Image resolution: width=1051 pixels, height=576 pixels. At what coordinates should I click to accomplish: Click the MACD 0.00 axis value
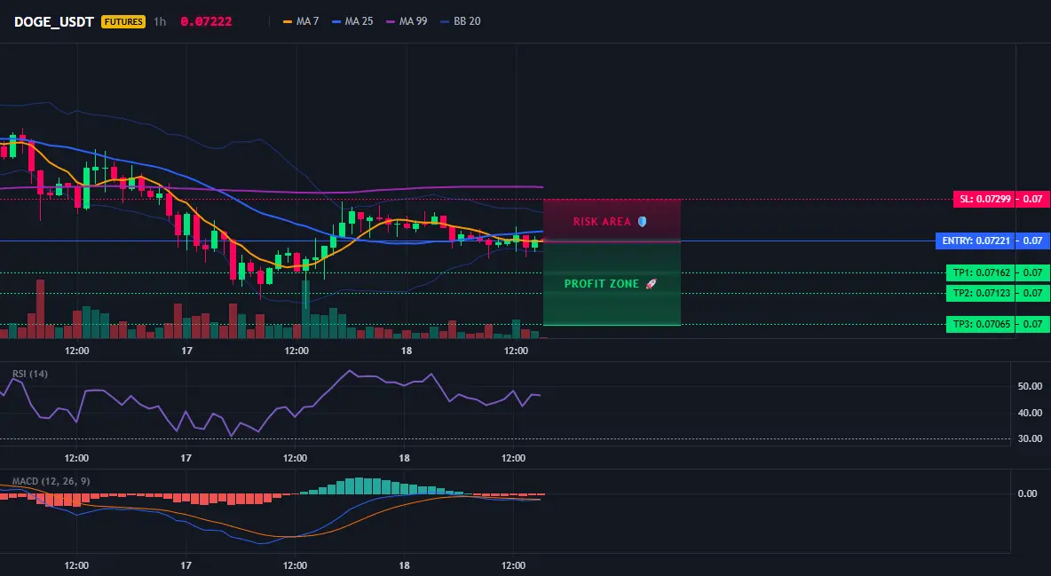click(x=1028, y=493)
